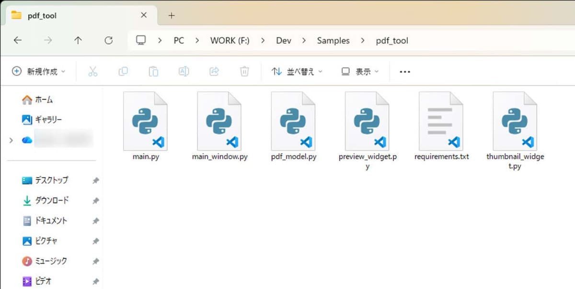The image size is (575, 289).
Task: Unpin ピクチャ using its pin icon
Action: click(95, 241)
